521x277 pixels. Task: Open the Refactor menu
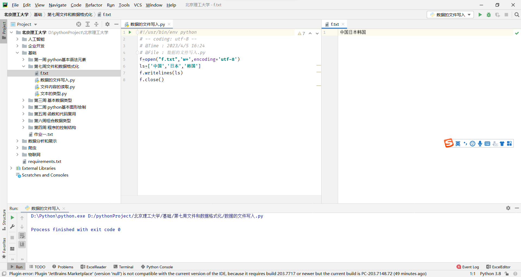tap(94, 5)
